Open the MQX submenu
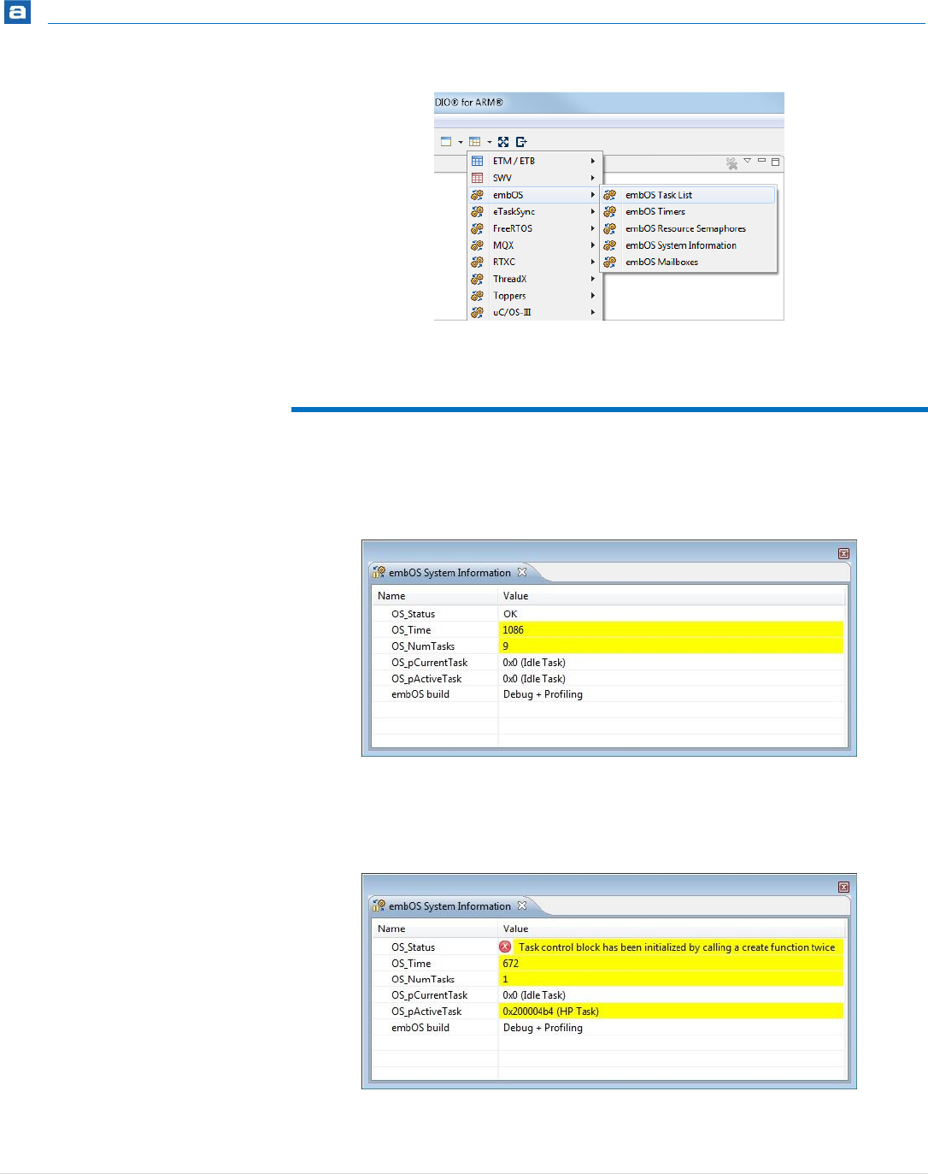Viewport: 928px width, 1174px height. [535, 245]
